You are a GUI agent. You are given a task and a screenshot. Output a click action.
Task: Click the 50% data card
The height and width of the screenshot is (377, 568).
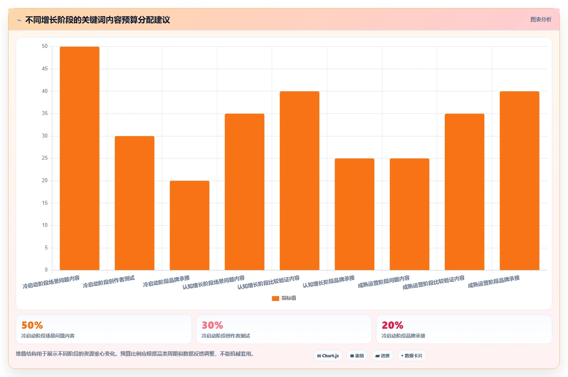pos(104,329)
